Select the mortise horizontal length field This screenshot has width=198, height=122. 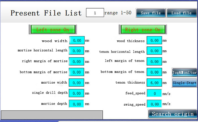click(76, 51)
